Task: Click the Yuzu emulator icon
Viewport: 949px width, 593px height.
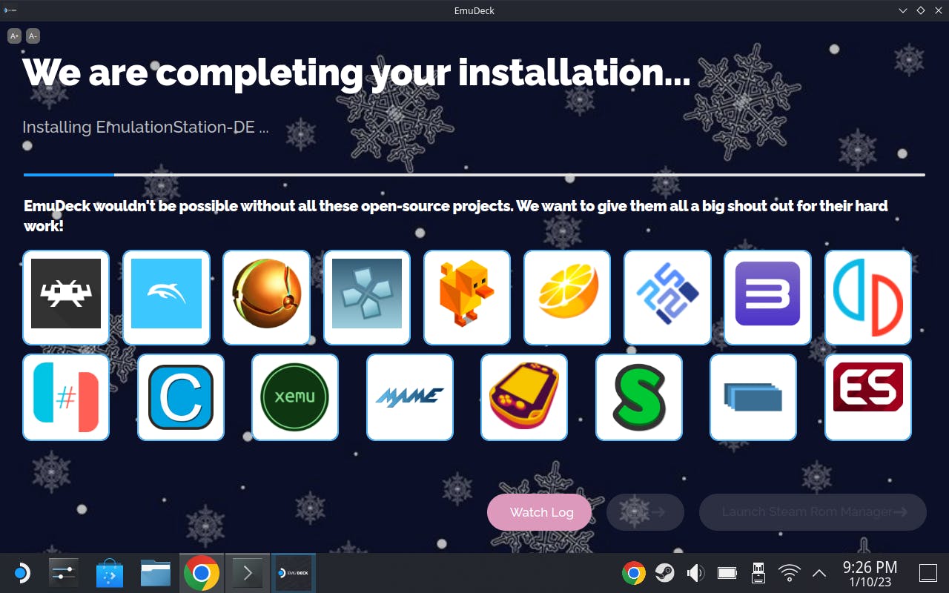Action: [x=868, y=297]
